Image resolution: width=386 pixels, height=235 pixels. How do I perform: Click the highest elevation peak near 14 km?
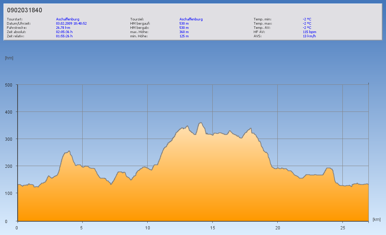201,123
